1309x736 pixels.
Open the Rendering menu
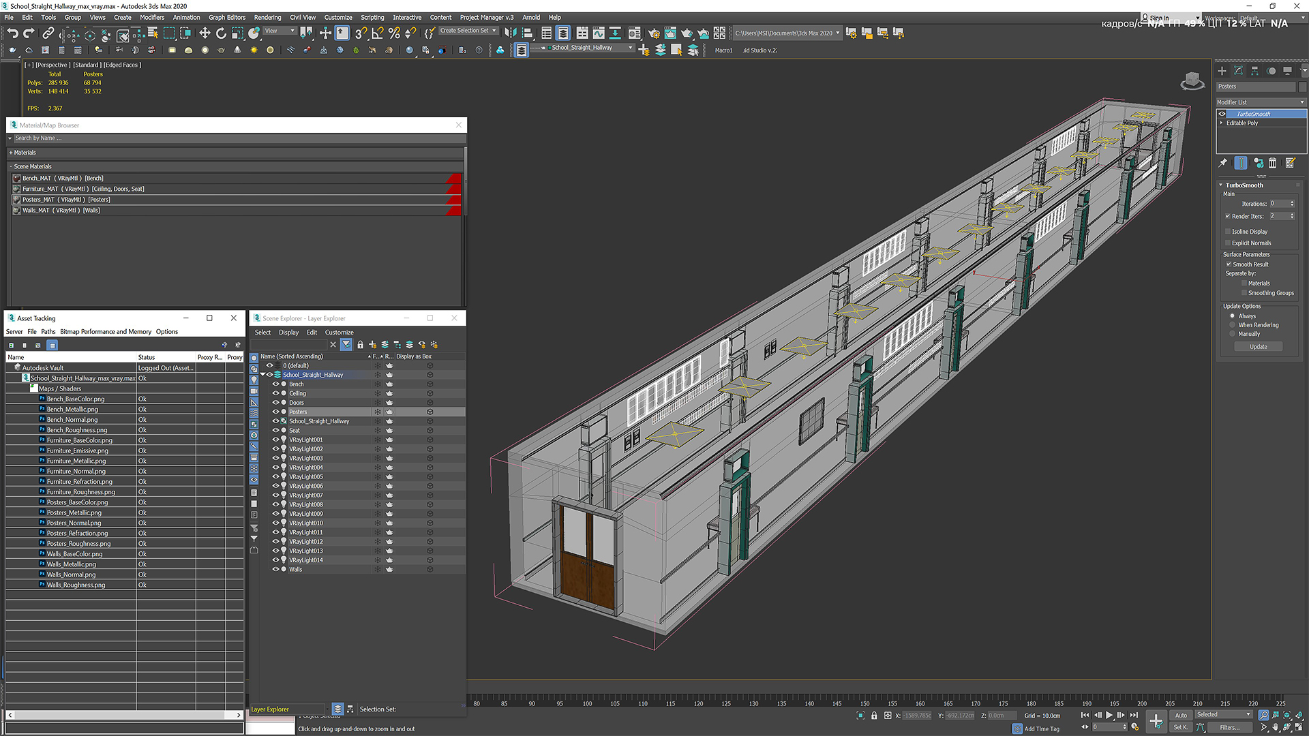267,18
